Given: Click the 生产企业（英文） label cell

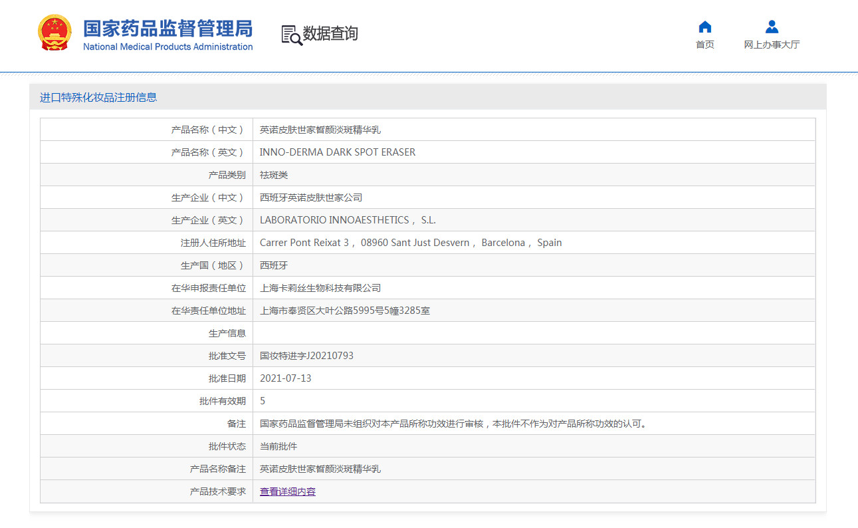Looking at the screenshot, I should (147, 220).
